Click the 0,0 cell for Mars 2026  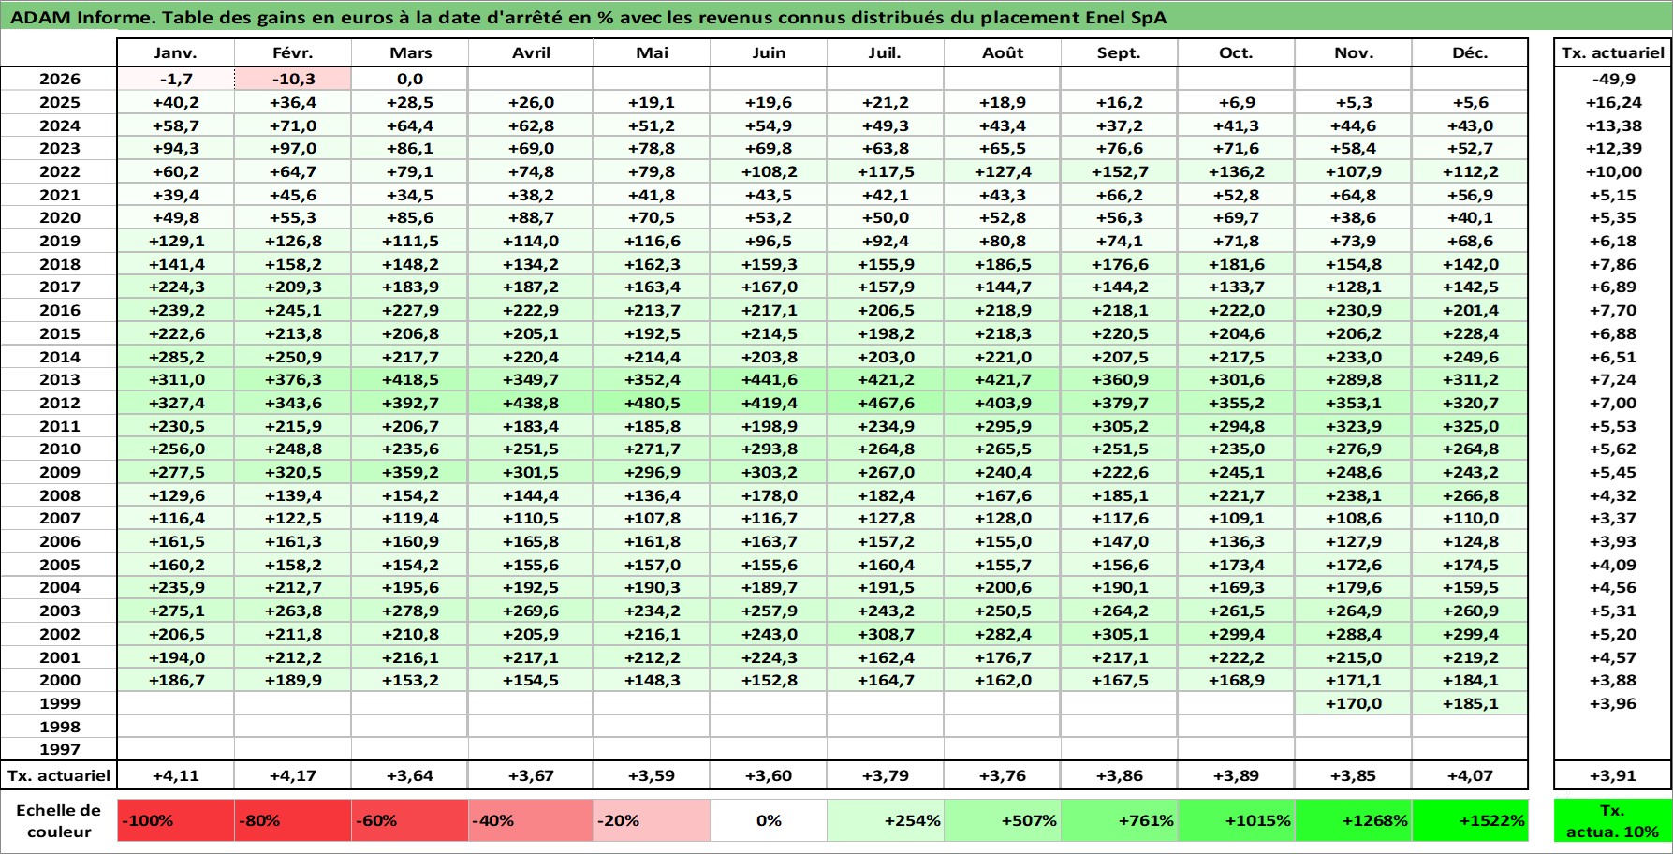409,80
